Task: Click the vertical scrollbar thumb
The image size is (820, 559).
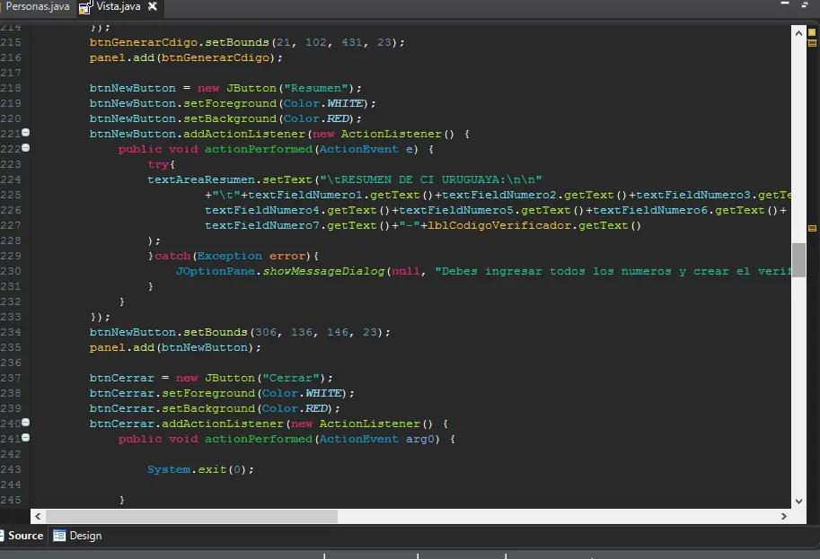Action: point(798,259)
